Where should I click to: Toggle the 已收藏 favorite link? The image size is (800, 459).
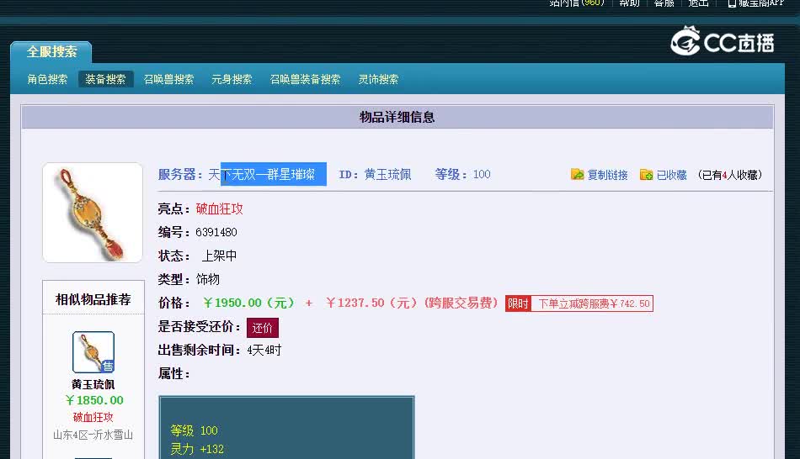tap(671, 175)
